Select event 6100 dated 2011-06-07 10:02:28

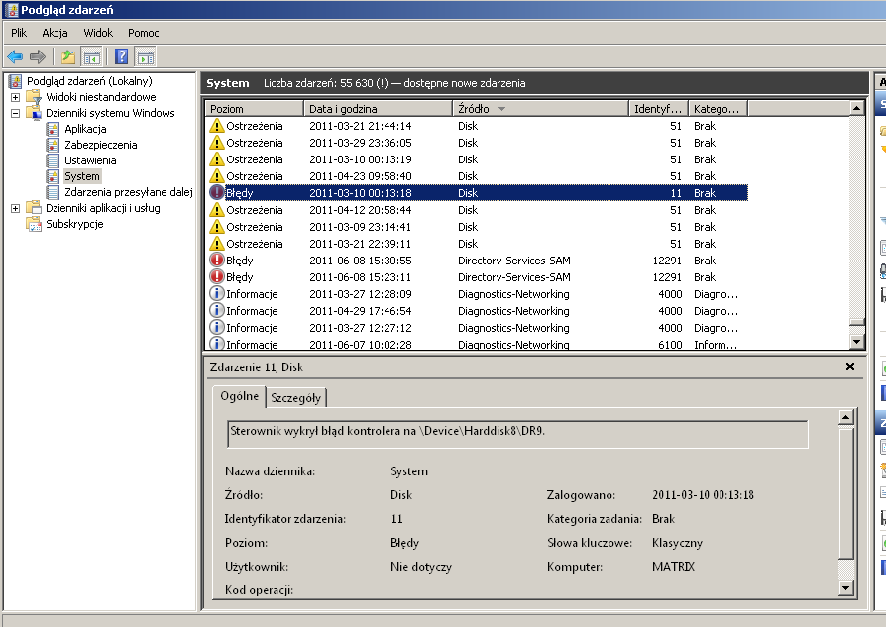tap(478, 344)
